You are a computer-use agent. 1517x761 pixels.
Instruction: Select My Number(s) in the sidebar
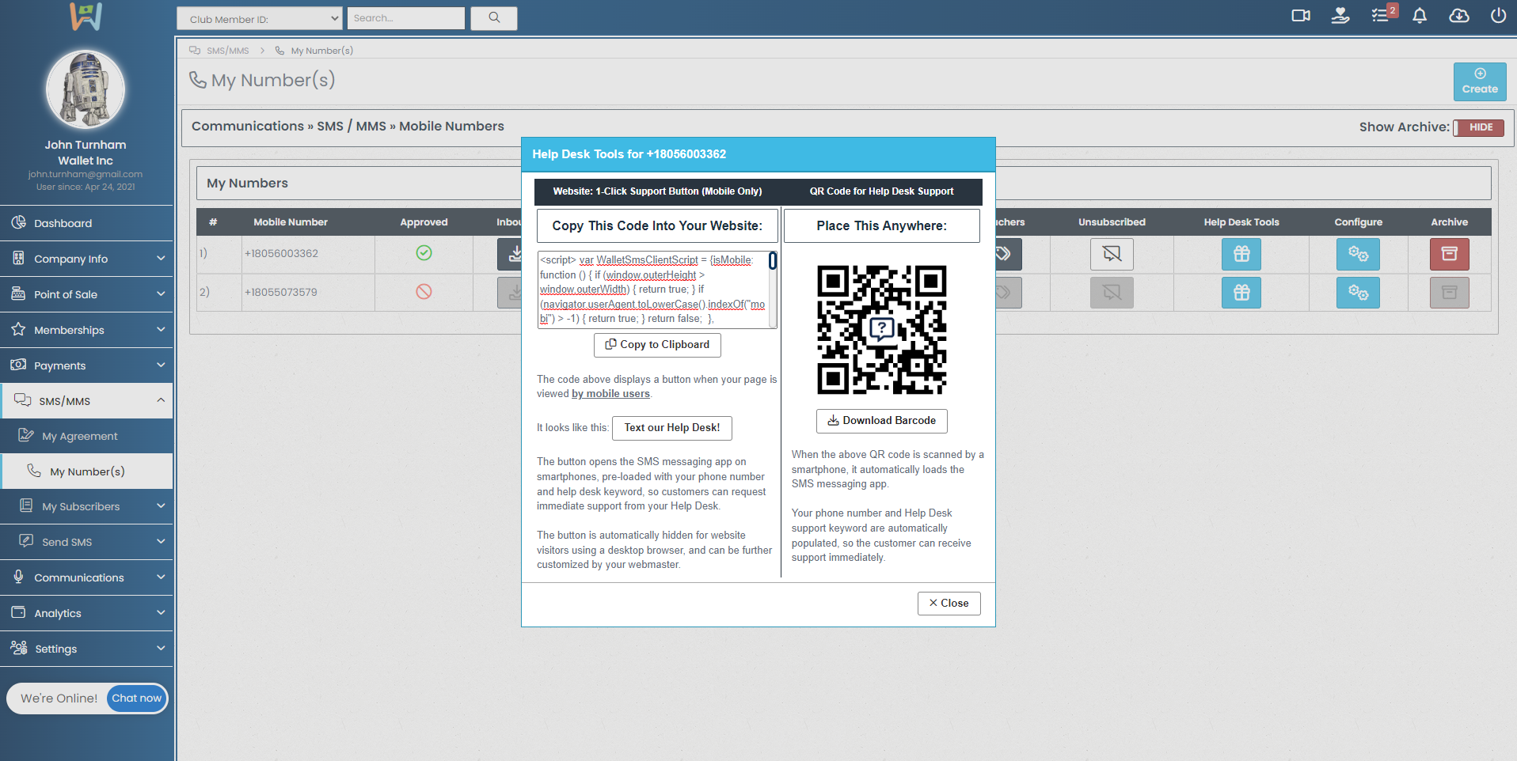pyautogui.click(x=86, y=471)
